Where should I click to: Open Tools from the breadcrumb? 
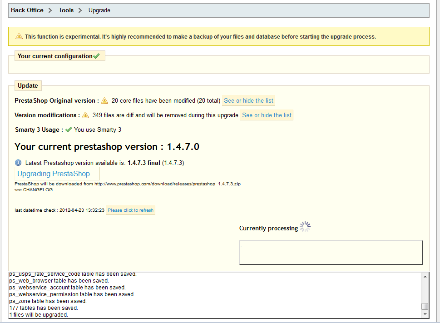(x=66, y=10)
